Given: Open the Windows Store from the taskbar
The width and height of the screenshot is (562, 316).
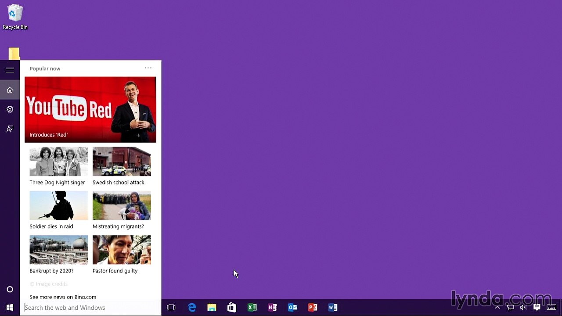Looking at the screenshot, I should pos(232,308).
